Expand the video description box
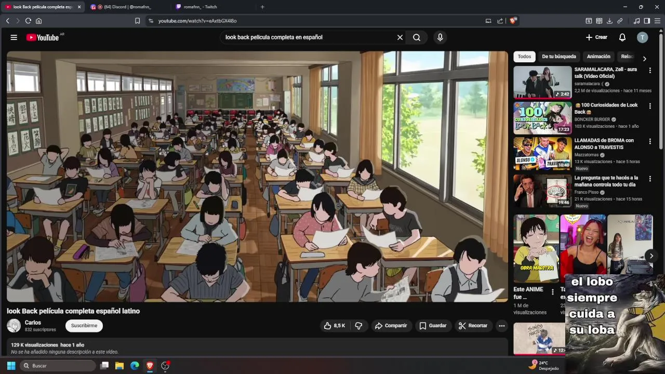 (257, 347)
